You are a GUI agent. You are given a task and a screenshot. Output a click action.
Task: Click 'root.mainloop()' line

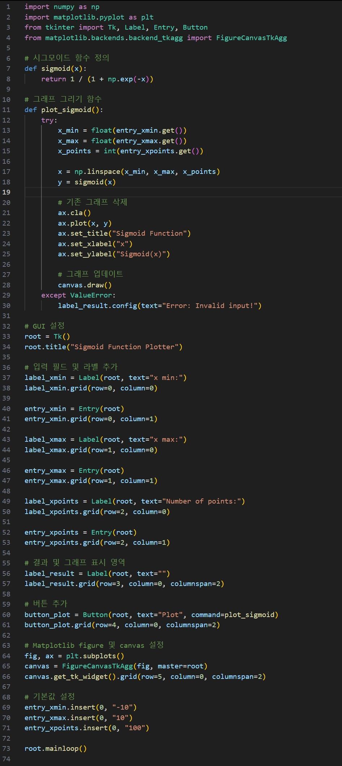56,748
